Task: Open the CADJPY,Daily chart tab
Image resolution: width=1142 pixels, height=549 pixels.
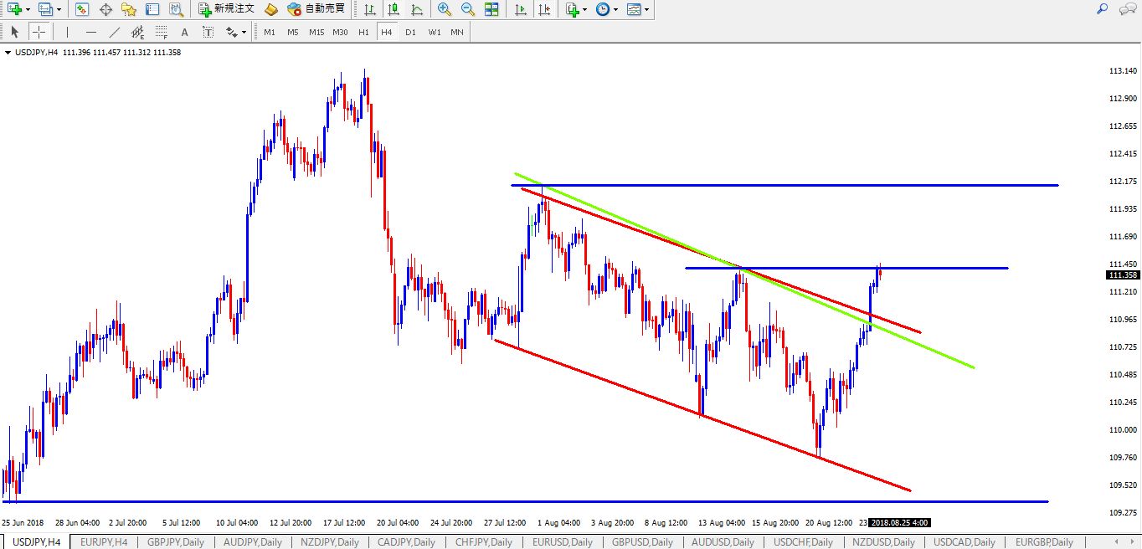Action: coord(407,542)
